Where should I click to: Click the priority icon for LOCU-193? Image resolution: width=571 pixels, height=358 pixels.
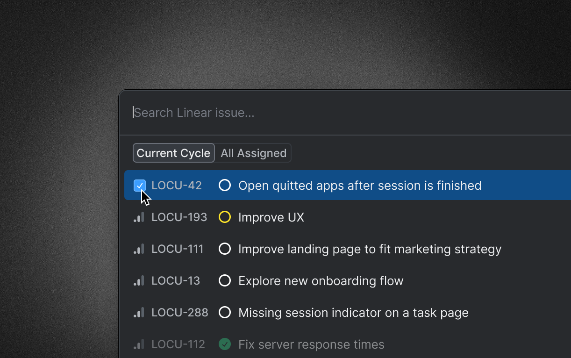(x=139, y=217)
